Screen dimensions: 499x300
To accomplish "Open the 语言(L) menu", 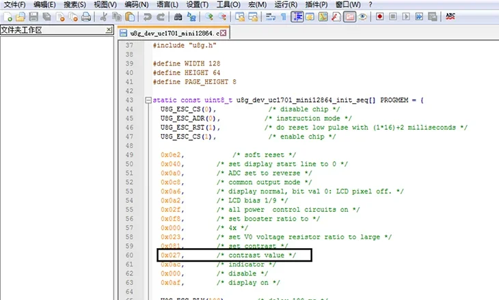I will click(x=167, y=5).
